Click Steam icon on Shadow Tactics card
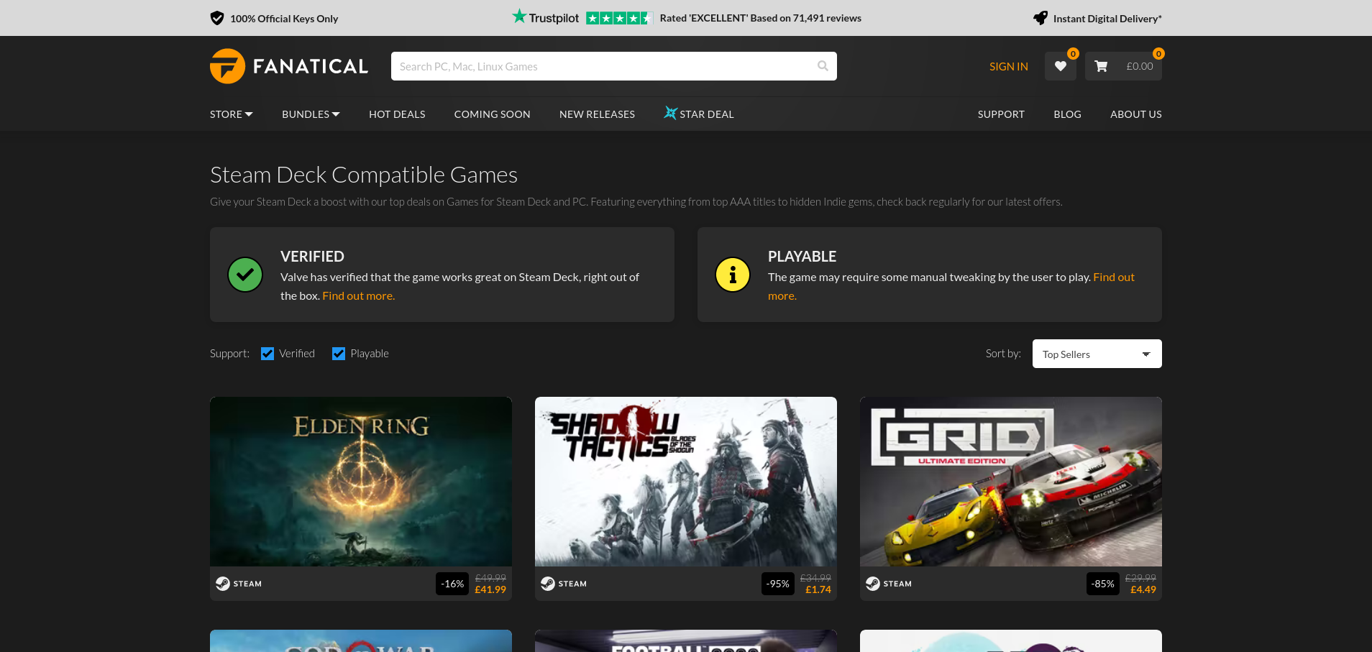1372x652 pixels. 548,584
